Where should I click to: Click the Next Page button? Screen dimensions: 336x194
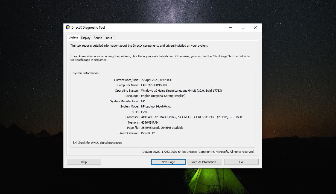tap(168, 162)
